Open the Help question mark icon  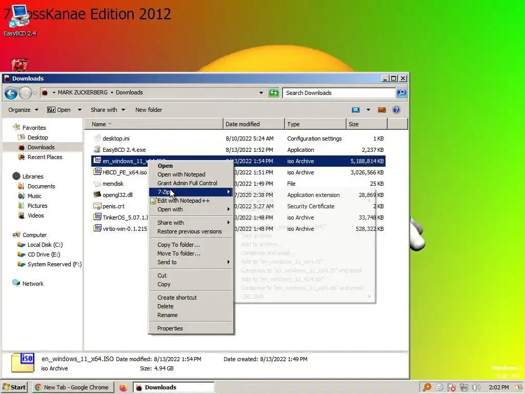[396, 110]
